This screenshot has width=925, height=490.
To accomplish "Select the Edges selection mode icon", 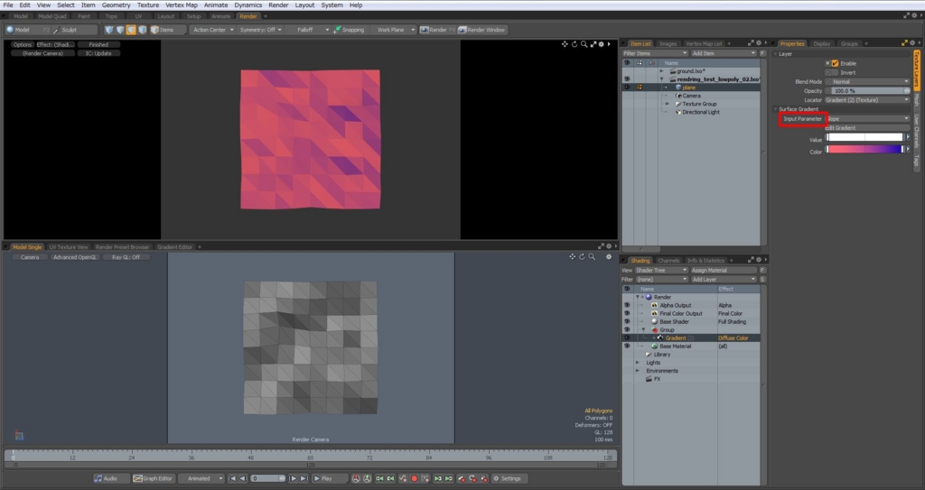I will coord(120,30).
